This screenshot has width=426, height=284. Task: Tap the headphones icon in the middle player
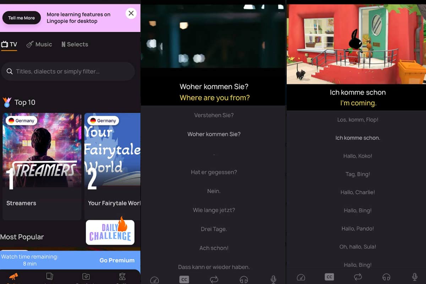(244, 280)
